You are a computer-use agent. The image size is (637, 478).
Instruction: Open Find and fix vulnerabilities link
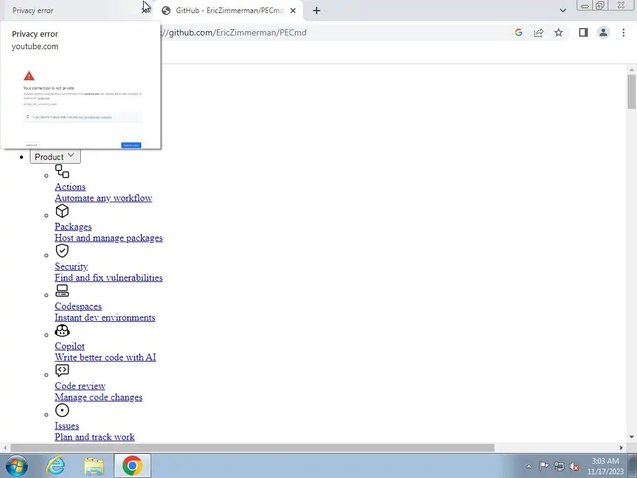pos(108,278)
